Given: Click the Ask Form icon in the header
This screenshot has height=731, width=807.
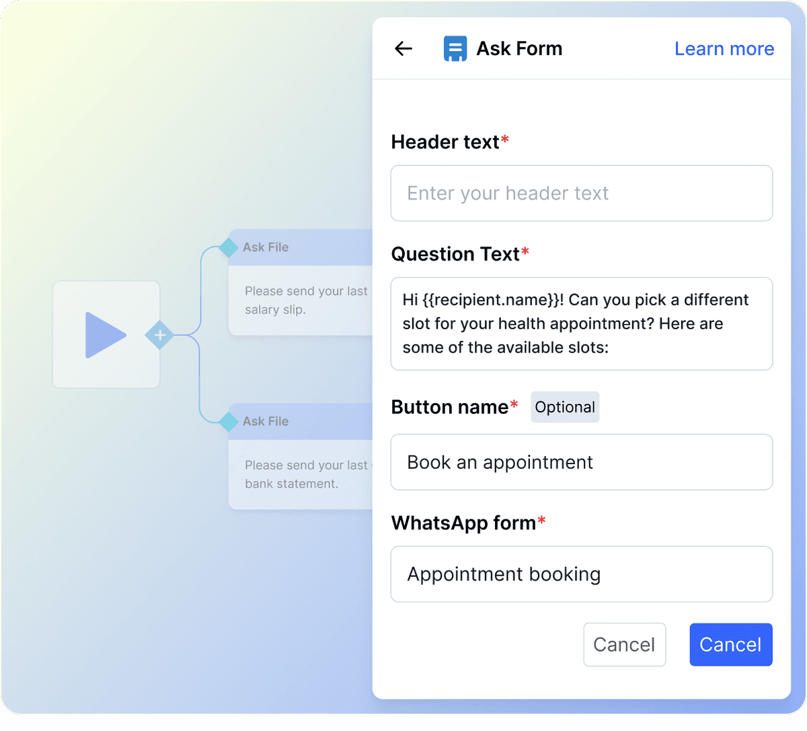Looking at the screenshot, I should click(455, 48).
